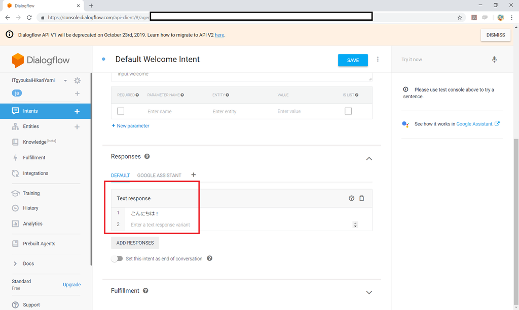The height and width of the screenshot is (310, 519).
Task: Open Entities in the sidebar
Action: coord(31,126)
